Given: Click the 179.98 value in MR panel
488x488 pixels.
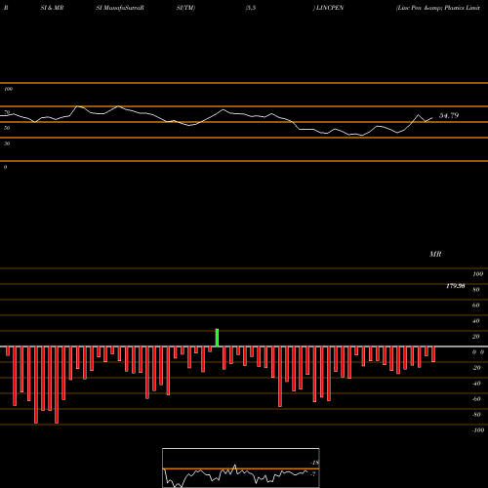Looking at the screenshot, I should coord(456,286).
